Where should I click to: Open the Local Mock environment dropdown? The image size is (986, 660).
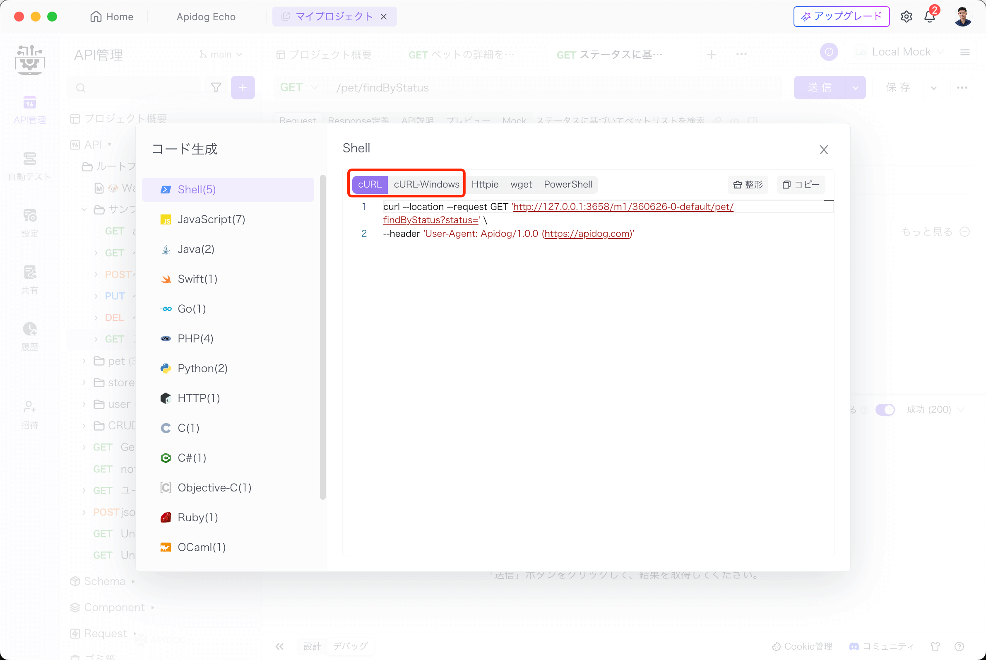(x=899, y=52)
